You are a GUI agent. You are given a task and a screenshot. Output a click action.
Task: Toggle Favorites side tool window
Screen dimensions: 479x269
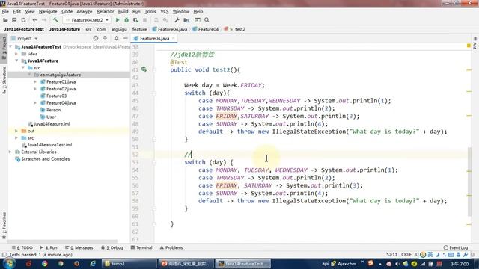[4, 226]
